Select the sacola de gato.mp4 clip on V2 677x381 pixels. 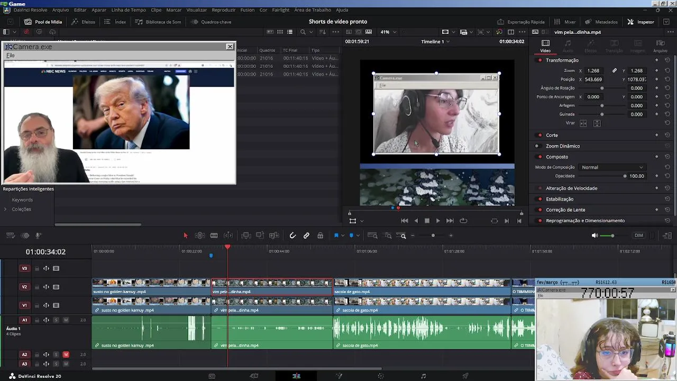point(422,287)
